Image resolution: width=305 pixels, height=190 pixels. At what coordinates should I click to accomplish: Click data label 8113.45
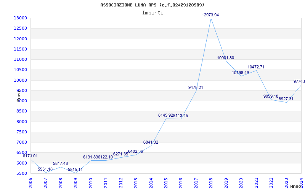181,116
